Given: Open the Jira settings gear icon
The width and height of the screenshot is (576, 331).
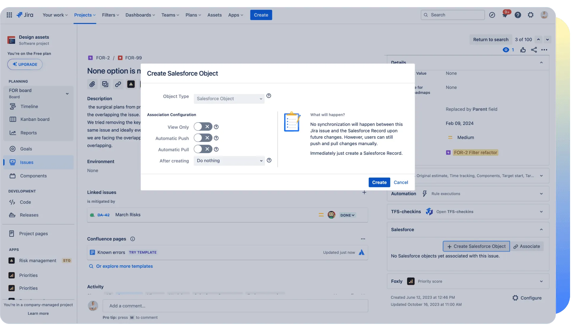Looking at the screenshot, I should point(530,15).
